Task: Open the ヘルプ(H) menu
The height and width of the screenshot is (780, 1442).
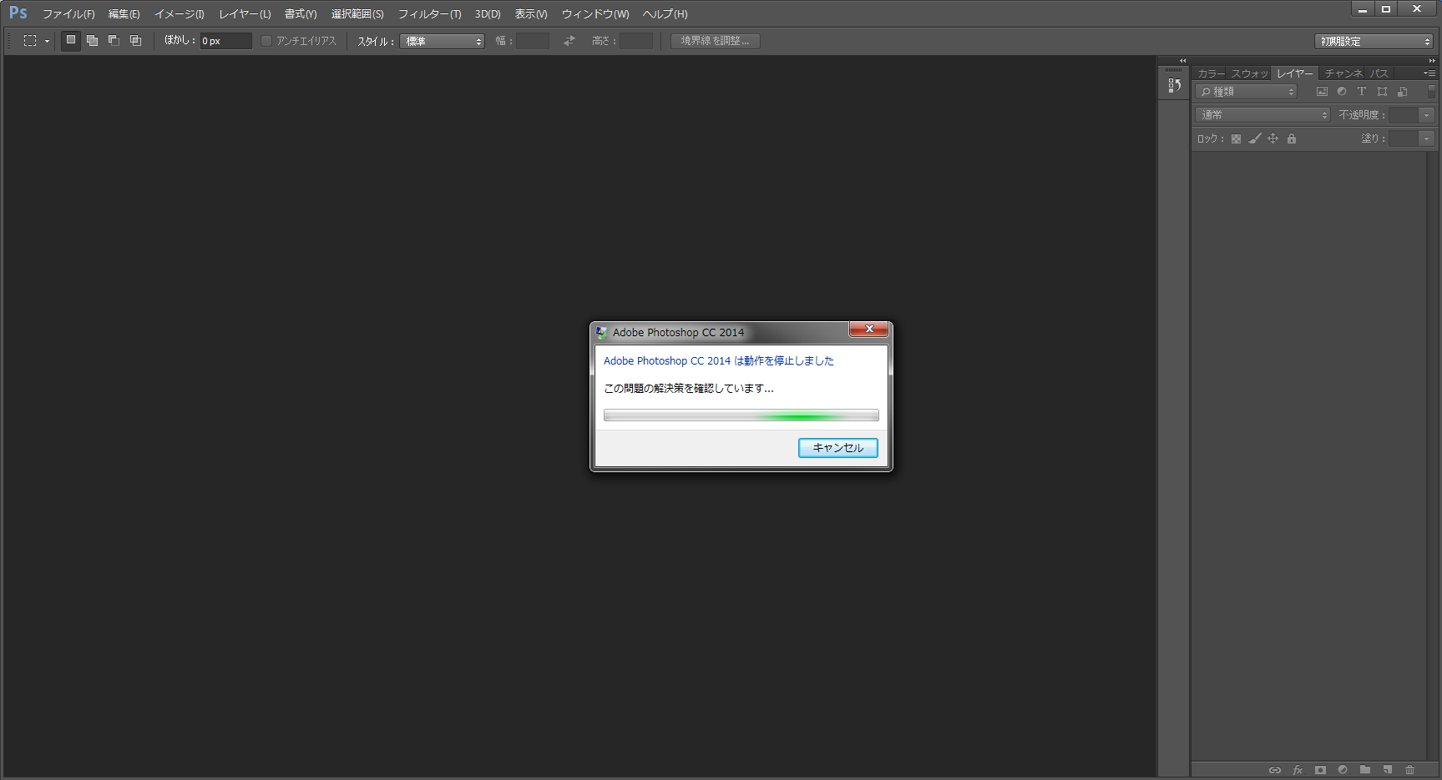Action: 665,14
